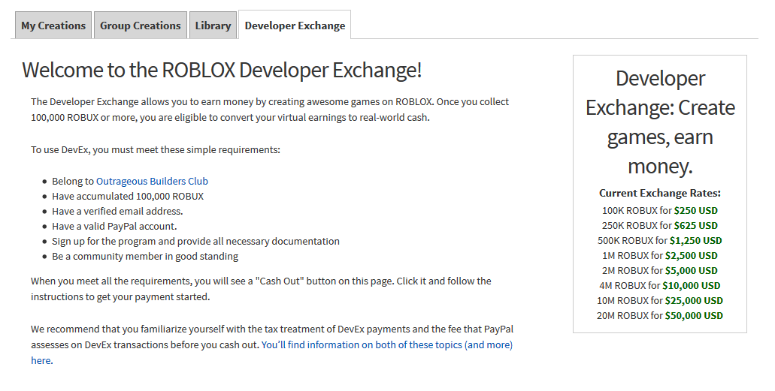Screen dimensions: 775x391
Task: Click the 20M ROBUX for $50,000 USD rate
Action: click(659, 316)
